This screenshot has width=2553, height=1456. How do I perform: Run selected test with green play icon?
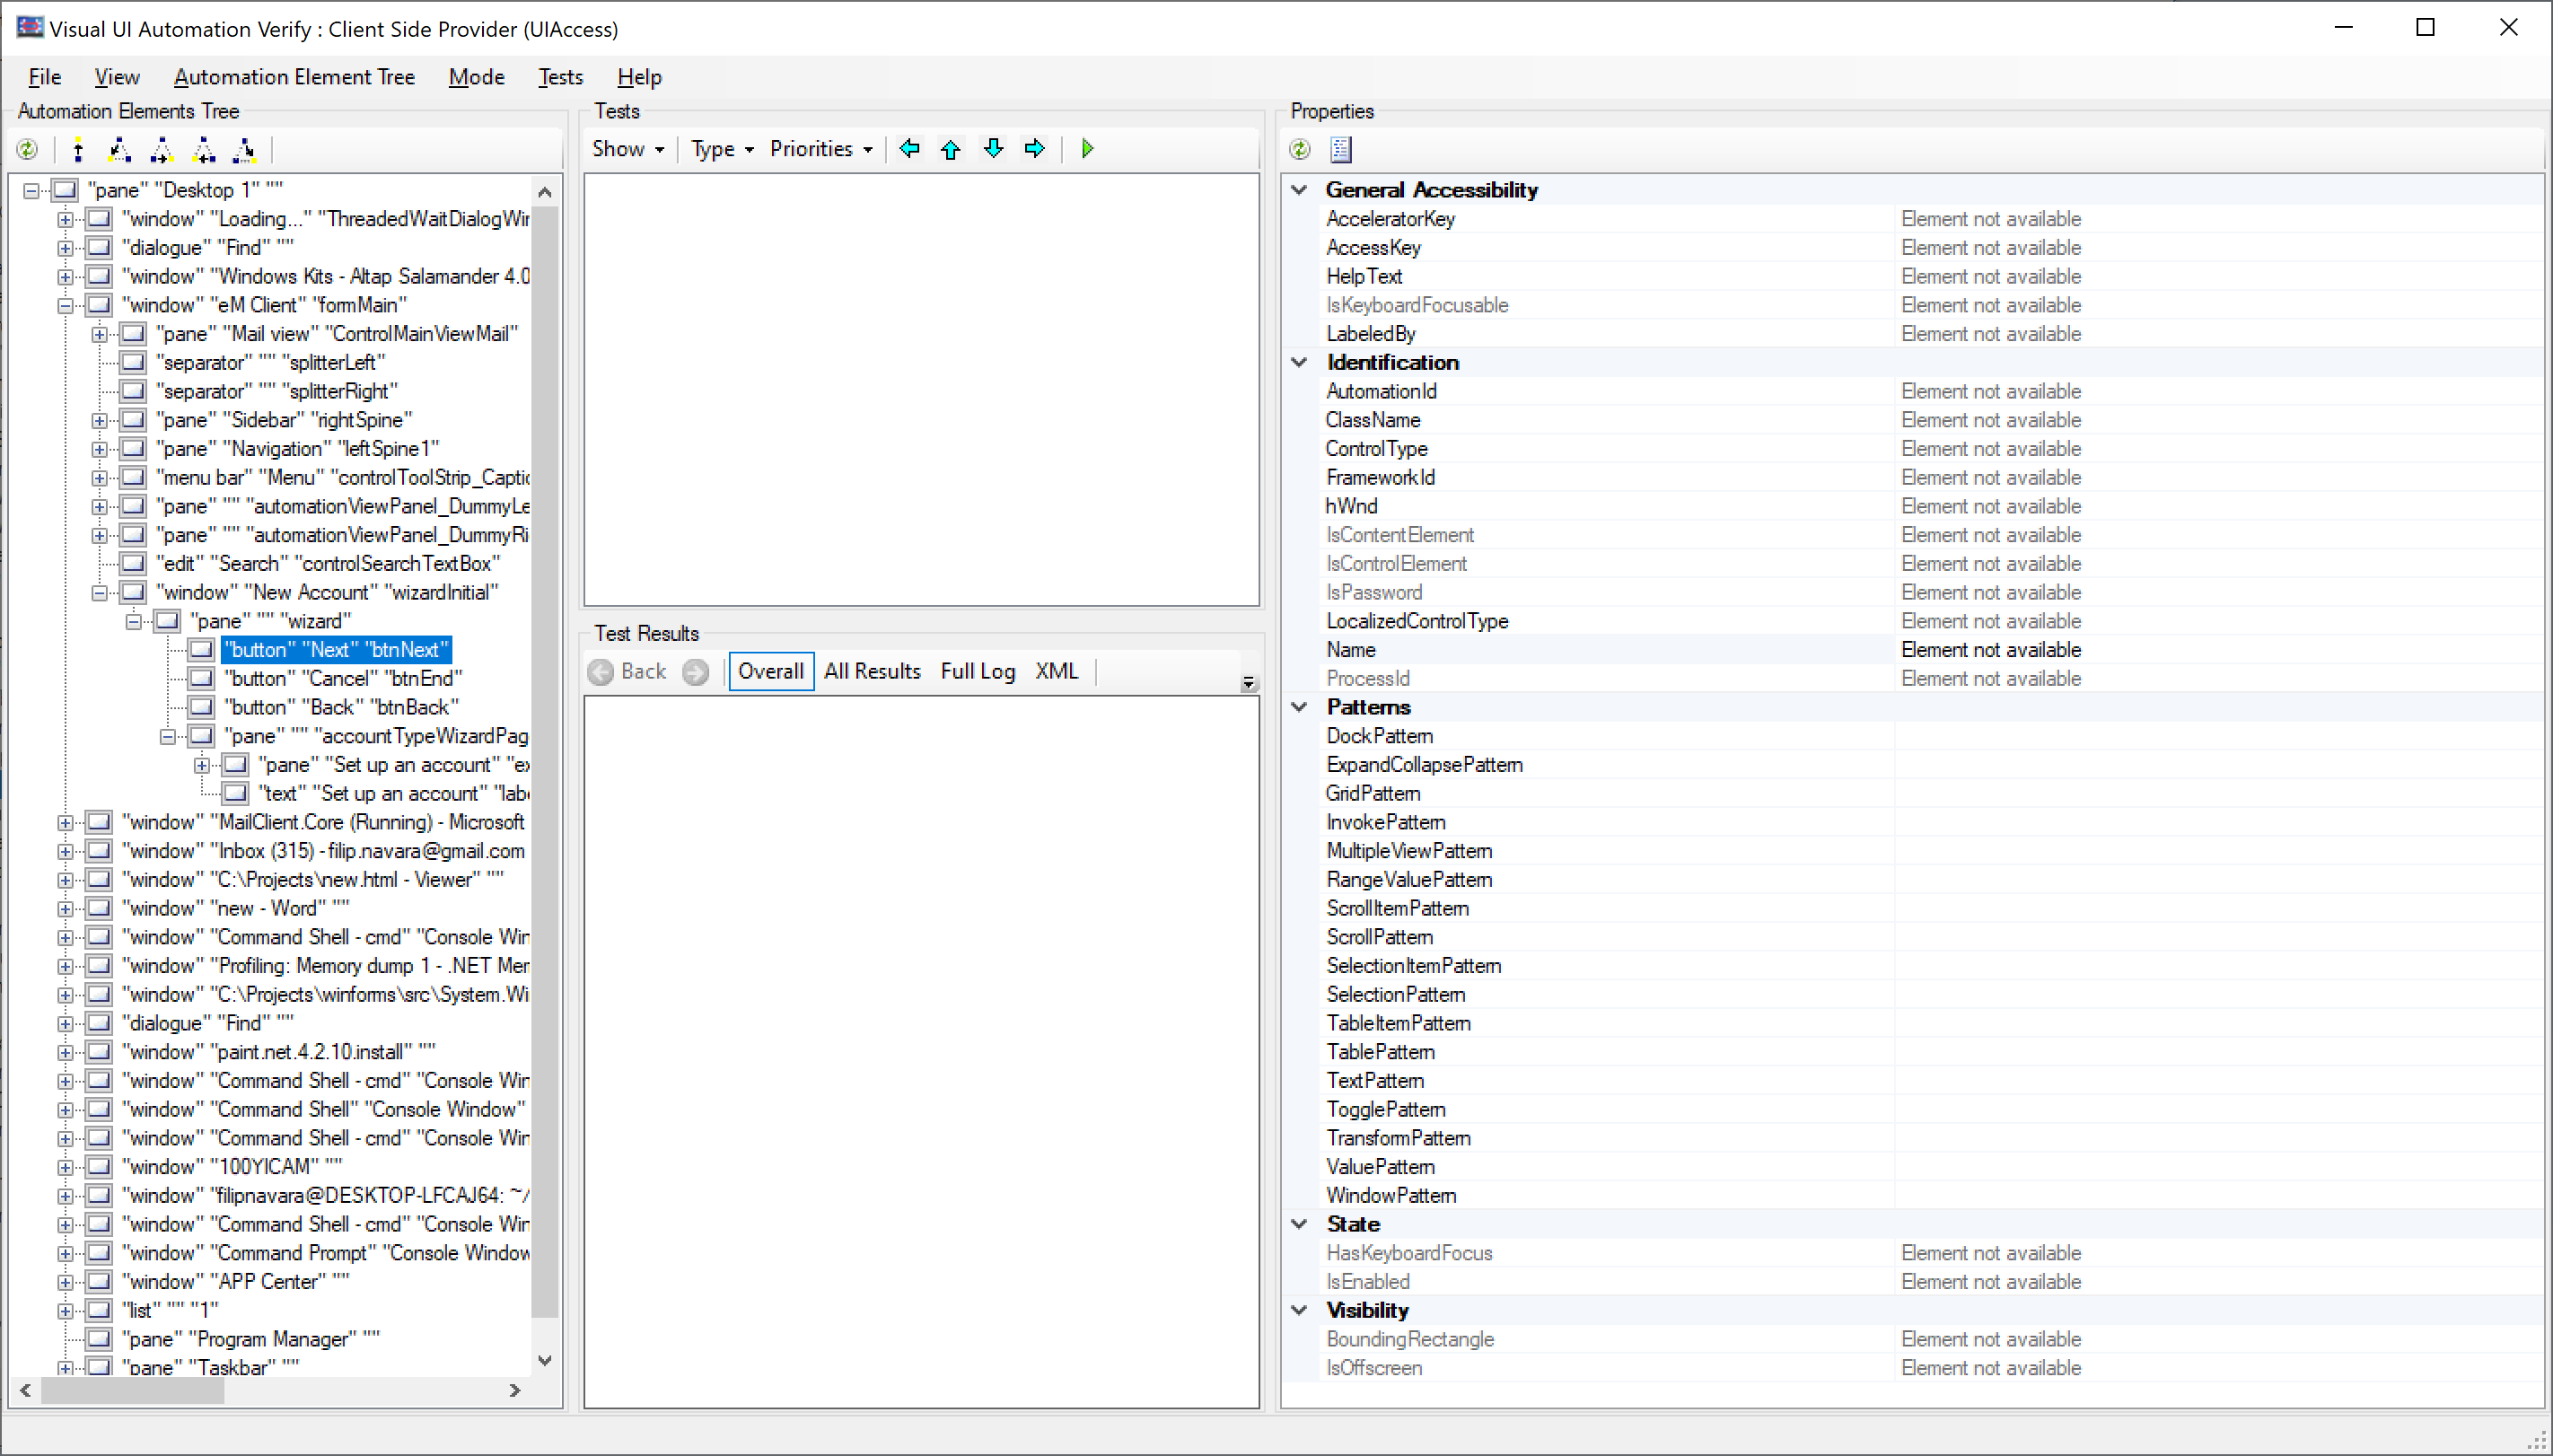(x=1087, y=149)
